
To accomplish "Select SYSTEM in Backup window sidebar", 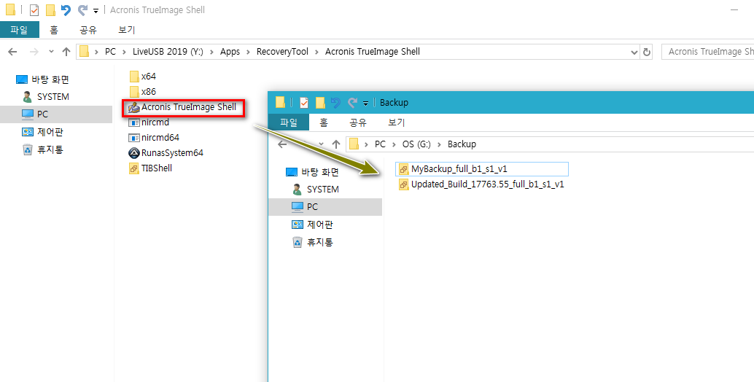I will [315, 190].
